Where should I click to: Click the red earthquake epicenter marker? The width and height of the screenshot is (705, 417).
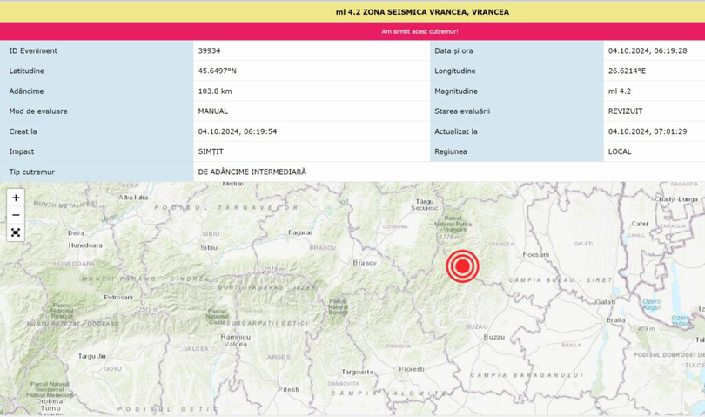coord(462,266)
